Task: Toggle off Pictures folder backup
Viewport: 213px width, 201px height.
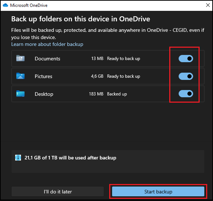Action: coord(186,76)
